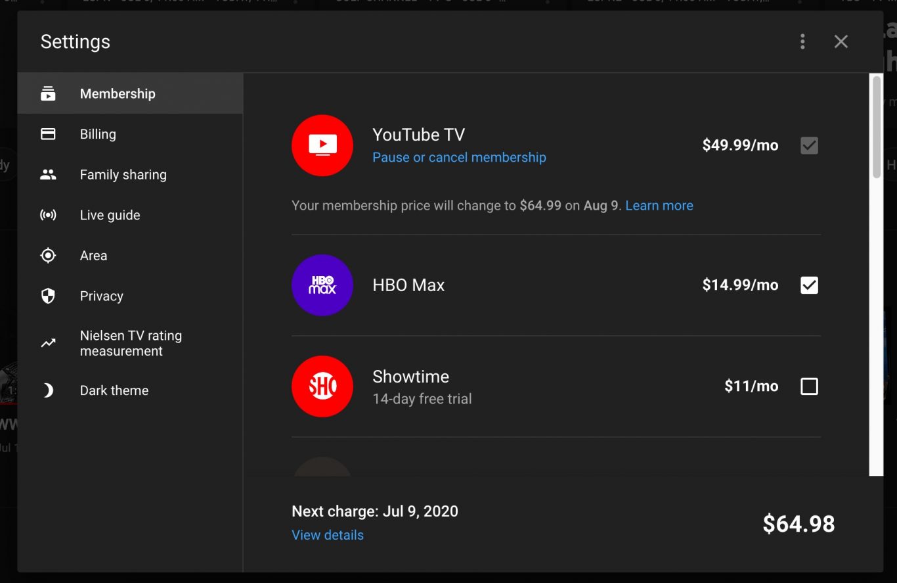Click the Dark theme moon icon

(48, 390)
